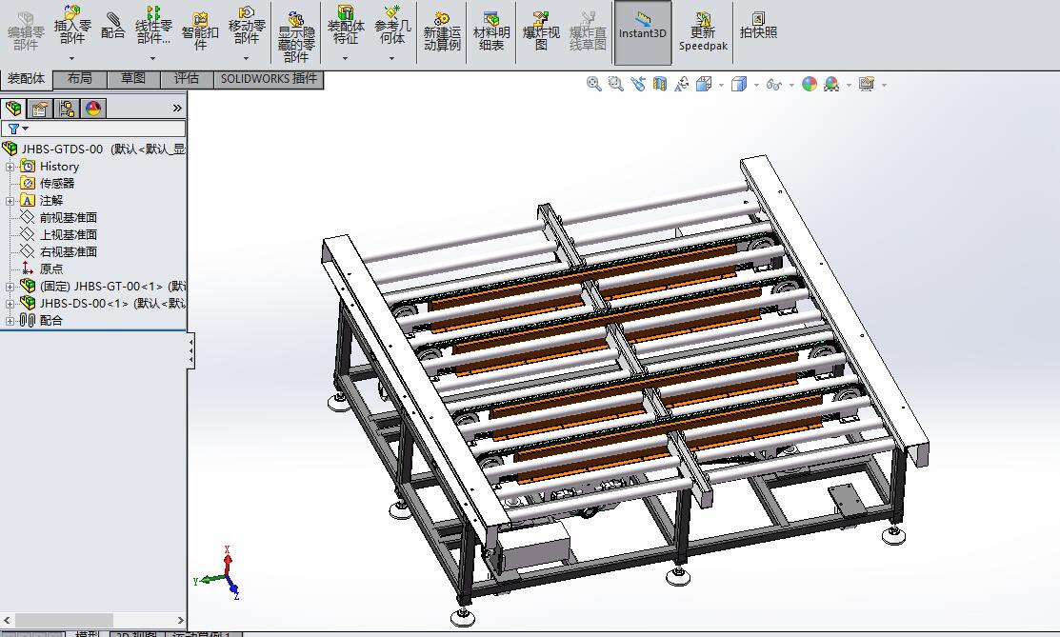Viewport: 1060px width, 637px height.
Task: Click the View Settings monitor icon
Action: click(867, 84)
